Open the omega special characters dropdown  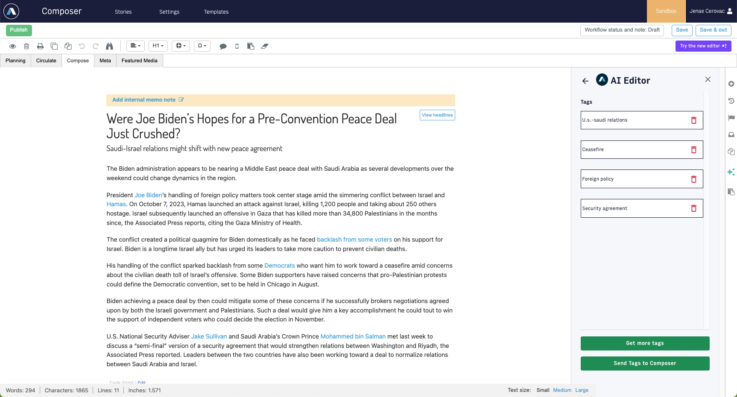tap(202, 46)
